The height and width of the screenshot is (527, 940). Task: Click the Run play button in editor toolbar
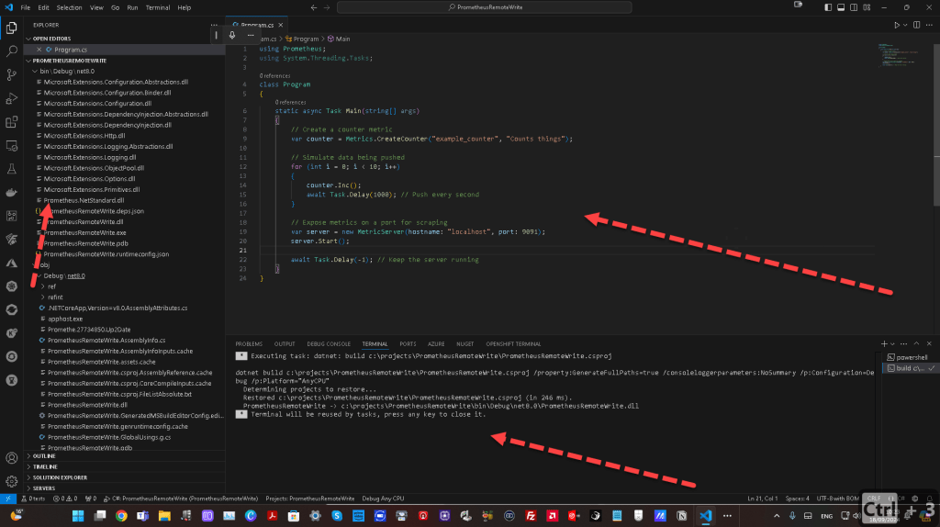(x=896, y=25)
